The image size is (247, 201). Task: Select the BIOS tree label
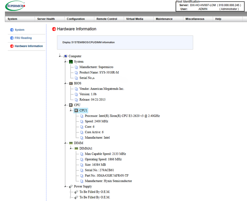point(78,83)
